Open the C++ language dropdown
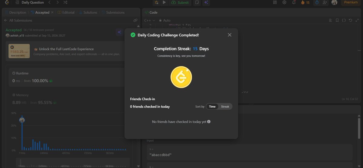Image resolution: width=363 pixels, height=168 pixels. point(150,20)
